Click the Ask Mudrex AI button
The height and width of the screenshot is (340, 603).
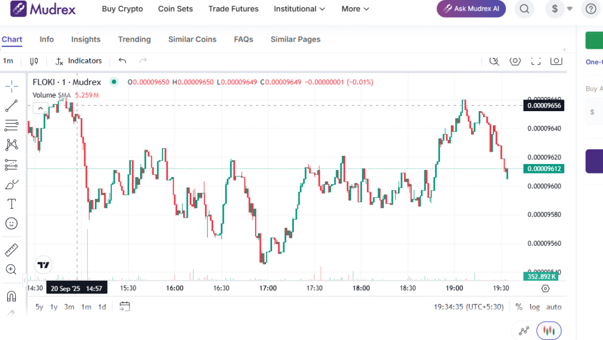[x=471, y=9]
